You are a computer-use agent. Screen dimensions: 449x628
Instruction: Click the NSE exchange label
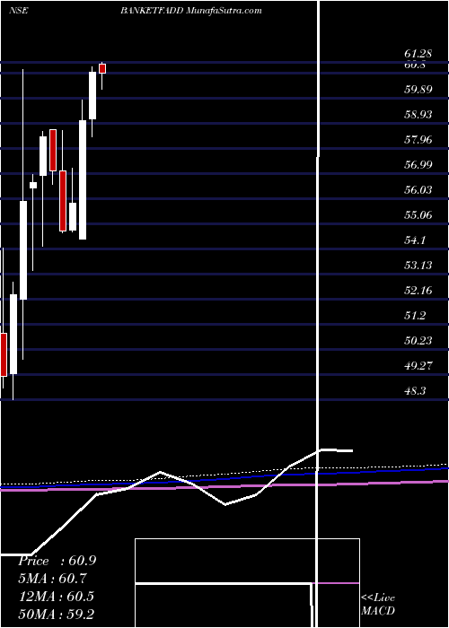pos(18,11)
